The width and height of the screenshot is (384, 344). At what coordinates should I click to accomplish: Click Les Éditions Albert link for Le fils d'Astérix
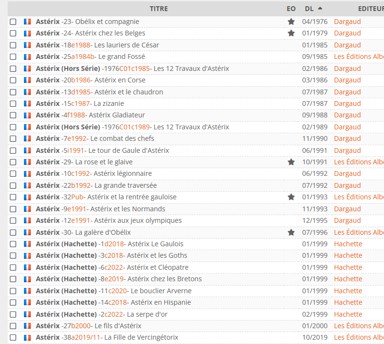pos(359,326)
